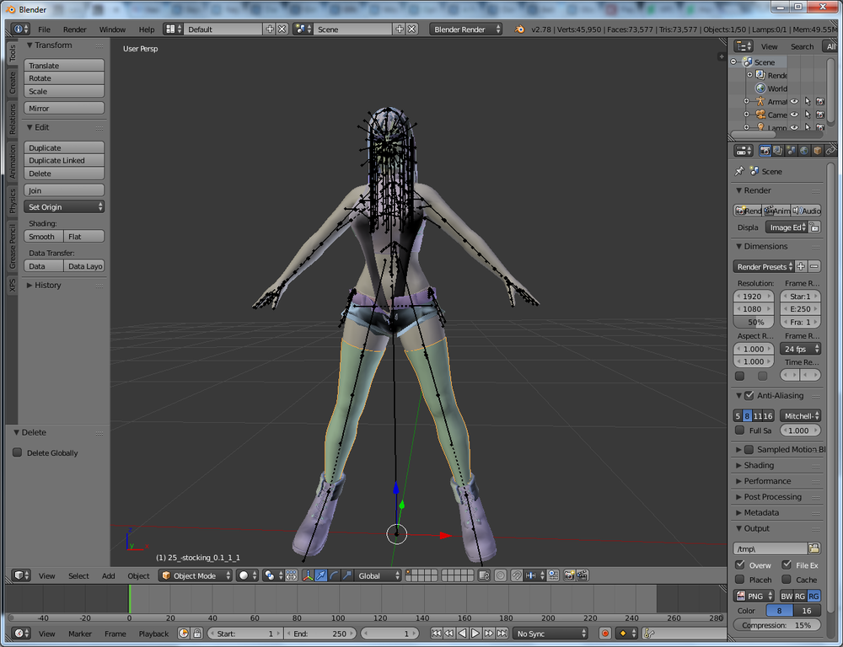This screenshot has width=843, height=647.
Task: Click the OpenGL render animation clapper icon
Action: pos(583,575)
